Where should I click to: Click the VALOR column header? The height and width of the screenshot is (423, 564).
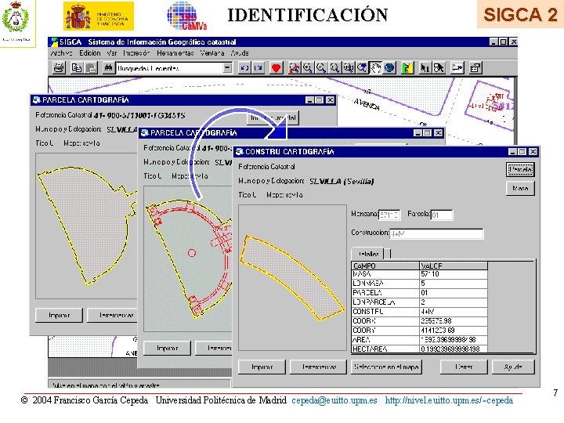coord(454,266)
